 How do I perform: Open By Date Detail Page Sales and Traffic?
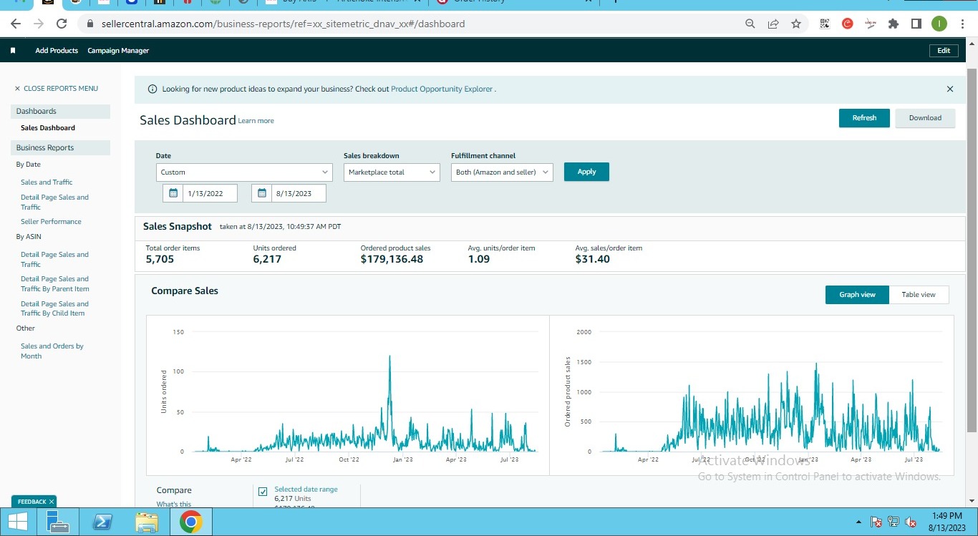[x=54, y=203]
